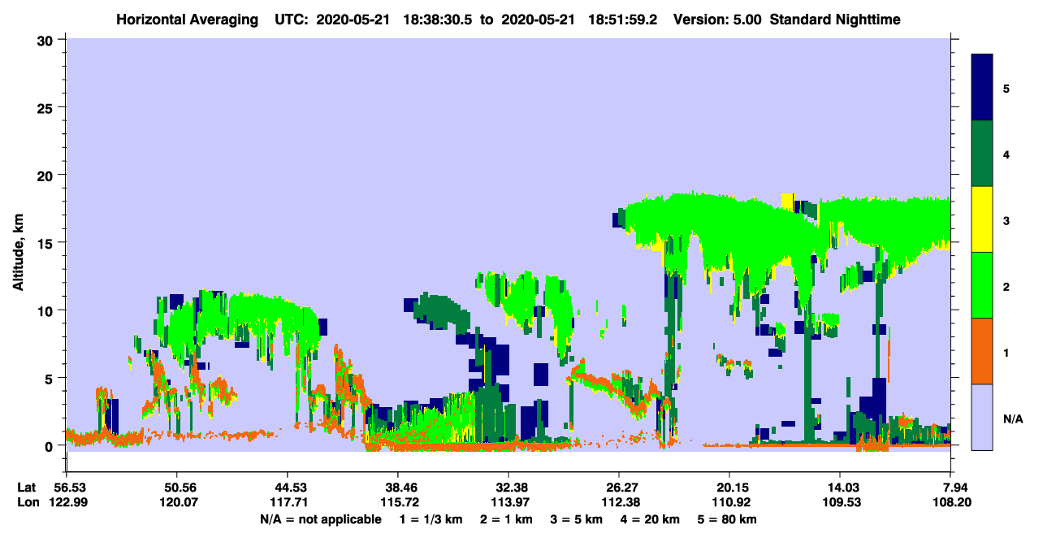
Task: Click the 'Lat' row label
Action: click(27, 487)
